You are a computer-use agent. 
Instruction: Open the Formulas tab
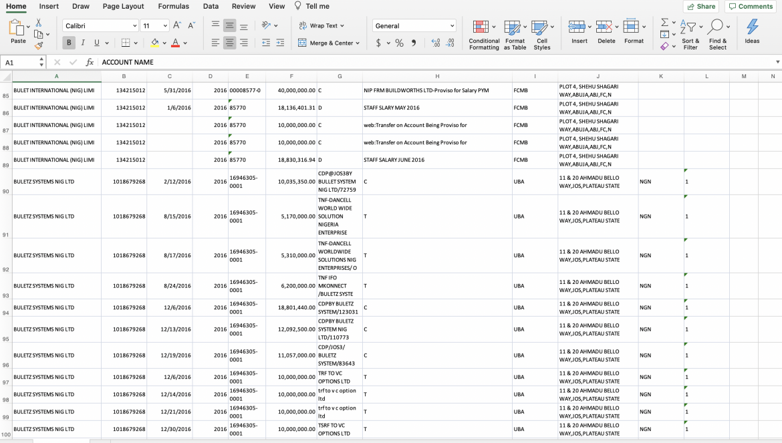[174, 7]
